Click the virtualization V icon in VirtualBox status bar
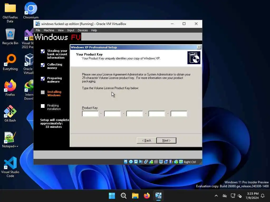 pyautogui.click(x=171, y=162)
